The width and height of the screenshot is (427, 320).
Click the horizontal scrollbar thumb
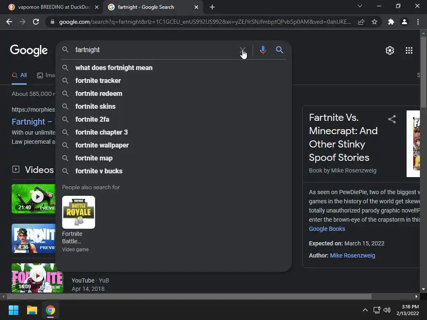coord(189,296)
